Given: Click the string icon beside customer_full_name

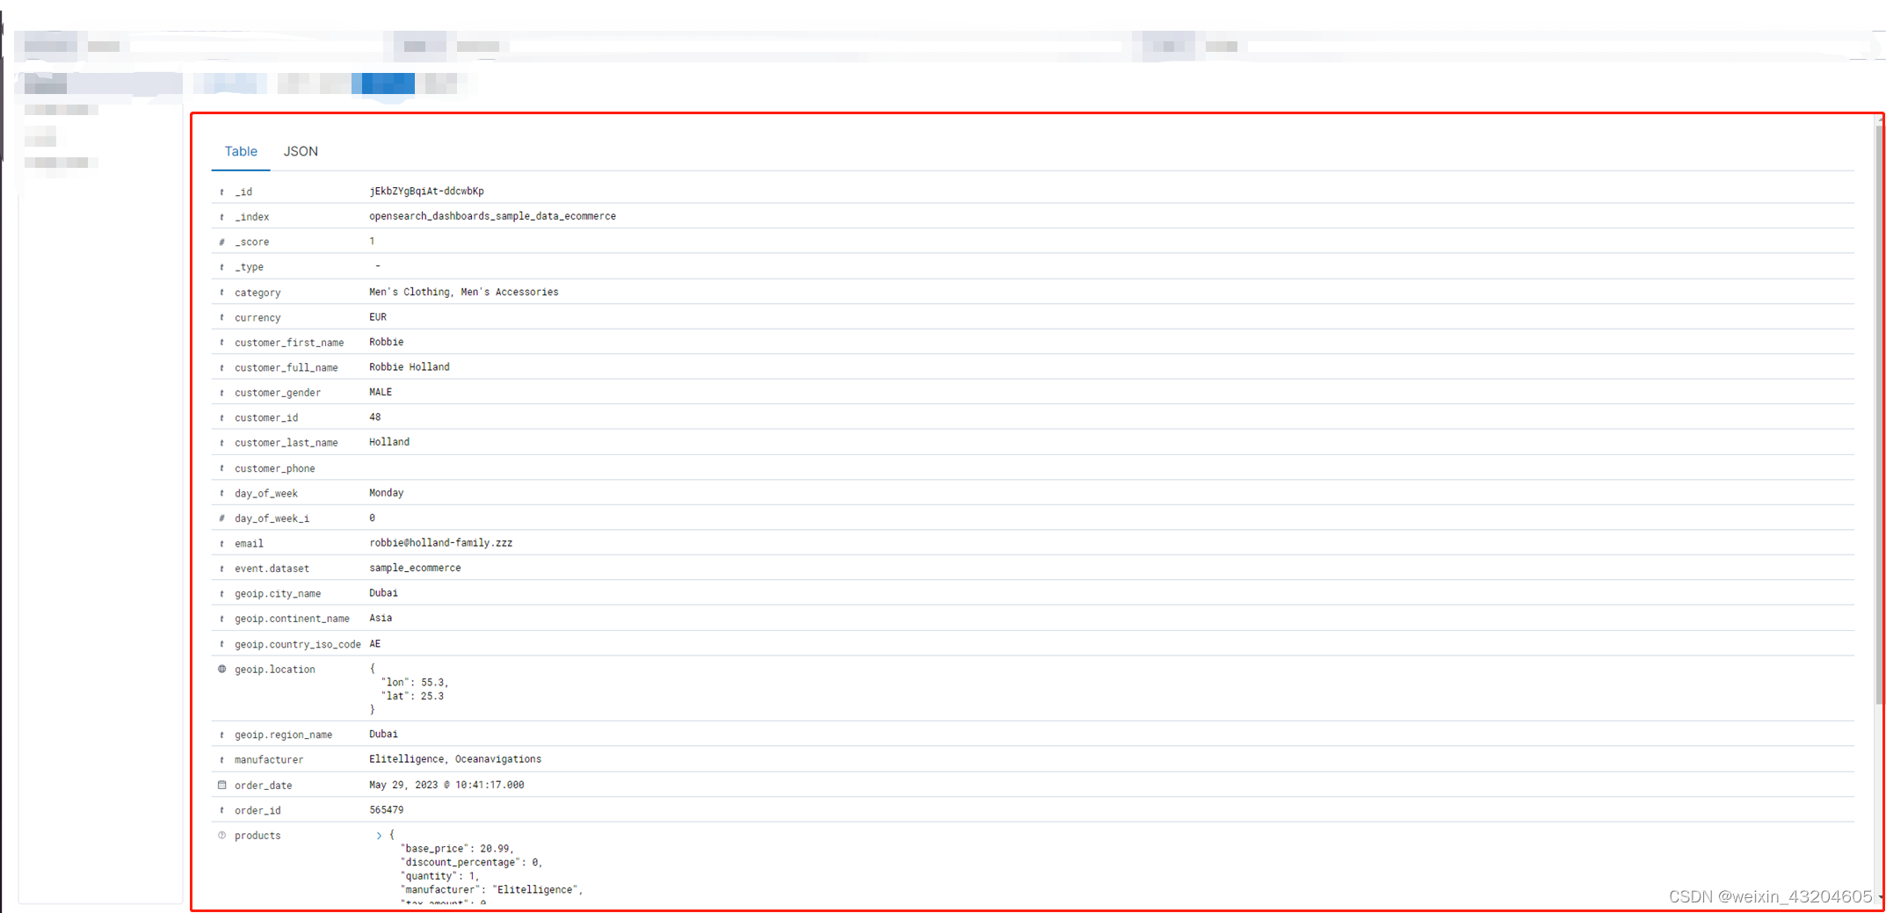Looking at the screenshot, I should (221, 367).
